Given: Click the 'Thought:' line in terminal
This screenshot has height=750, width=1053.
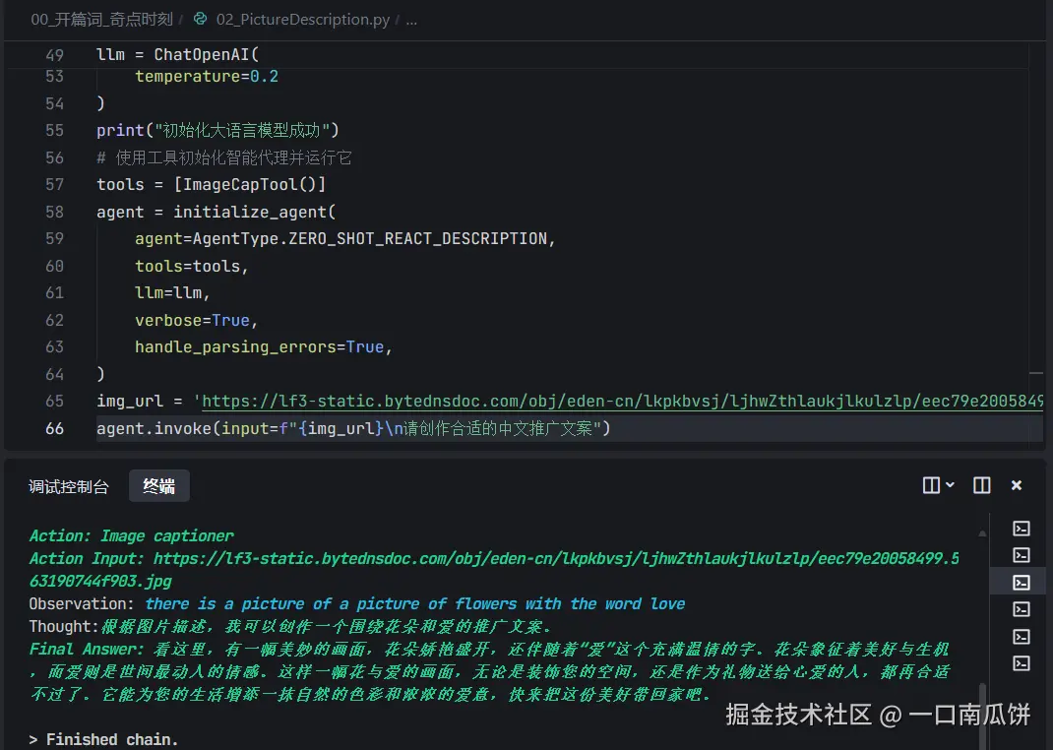Looking at the screenshot, I should click(x=290, y=626).
